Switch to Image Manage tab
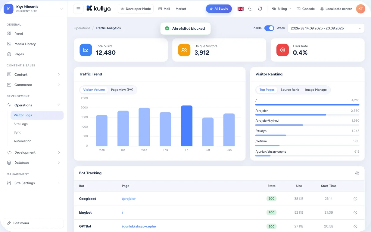Image resolution: width=371 pixels, height=232 pixels. (316, 90)
